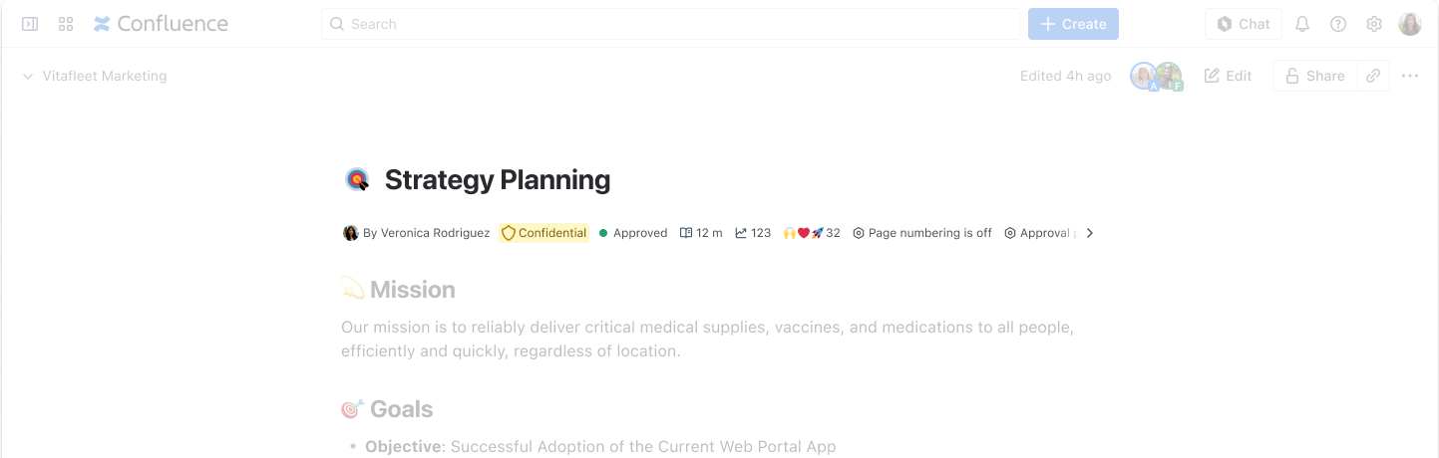Viewport: 1439px width, 458px height.
Task: Open the app switcher grid icon
Action: (66, 24)
